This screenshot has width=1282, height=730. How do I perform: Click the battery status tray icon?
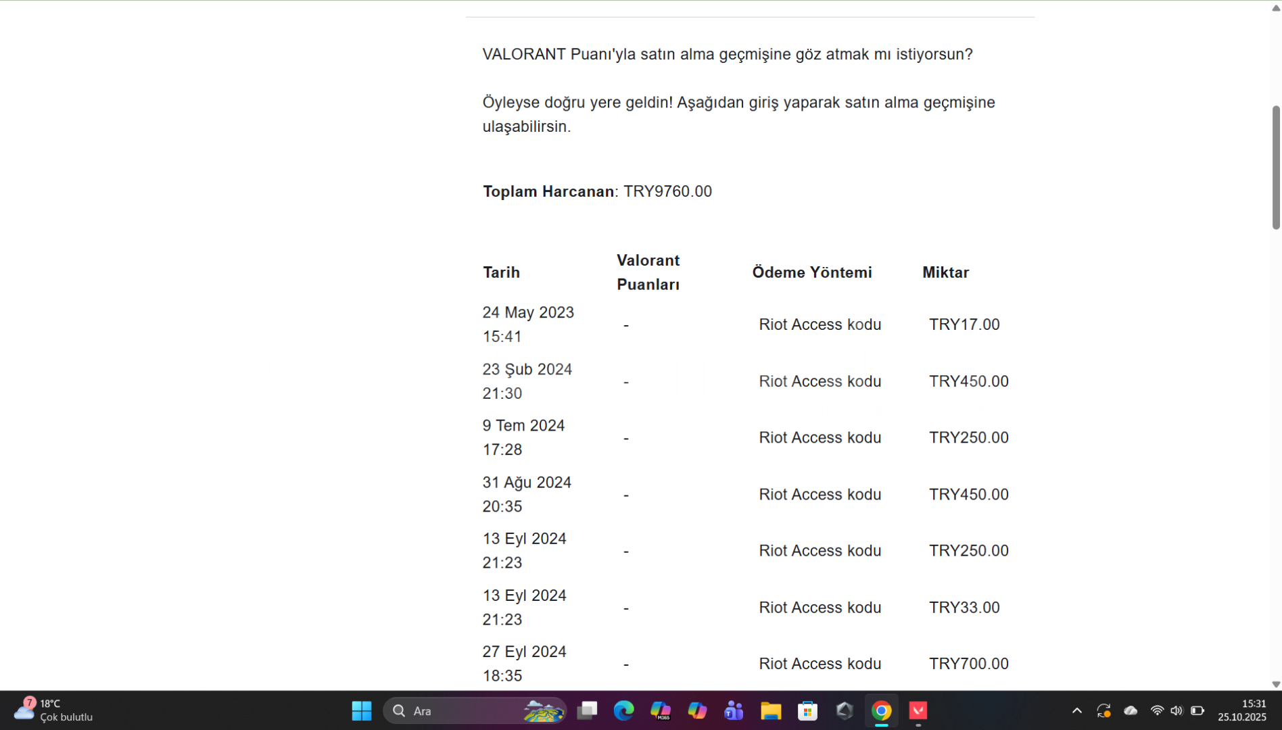pyautogui.click(x=1197, y=710)
